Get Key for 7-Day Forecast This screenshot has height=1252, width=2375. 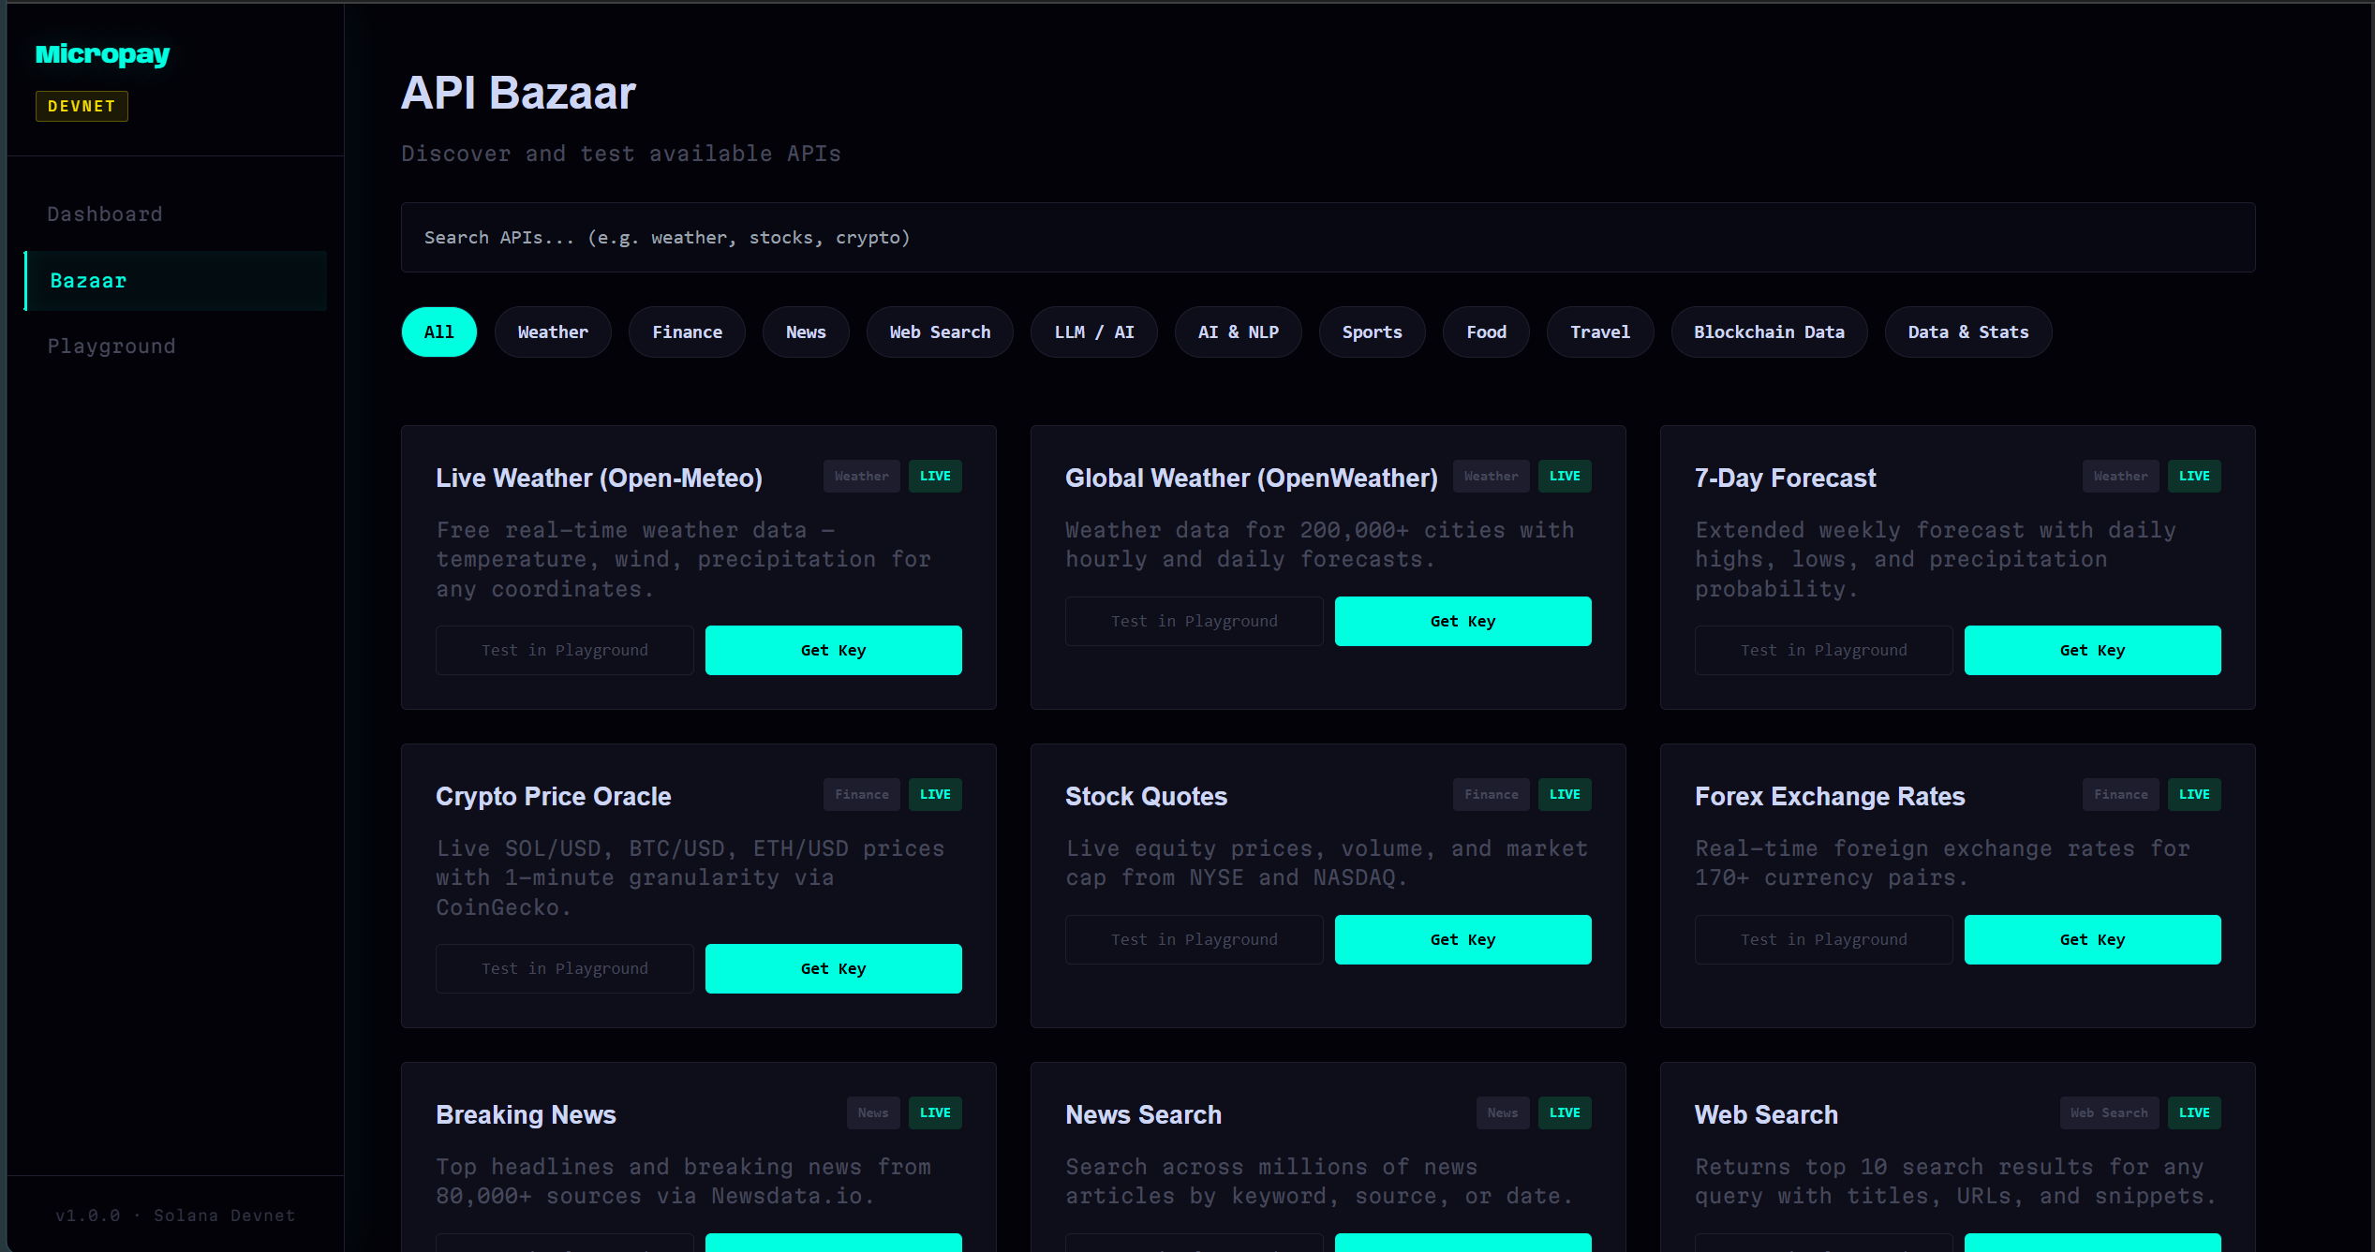click(x=2091, y=651)
